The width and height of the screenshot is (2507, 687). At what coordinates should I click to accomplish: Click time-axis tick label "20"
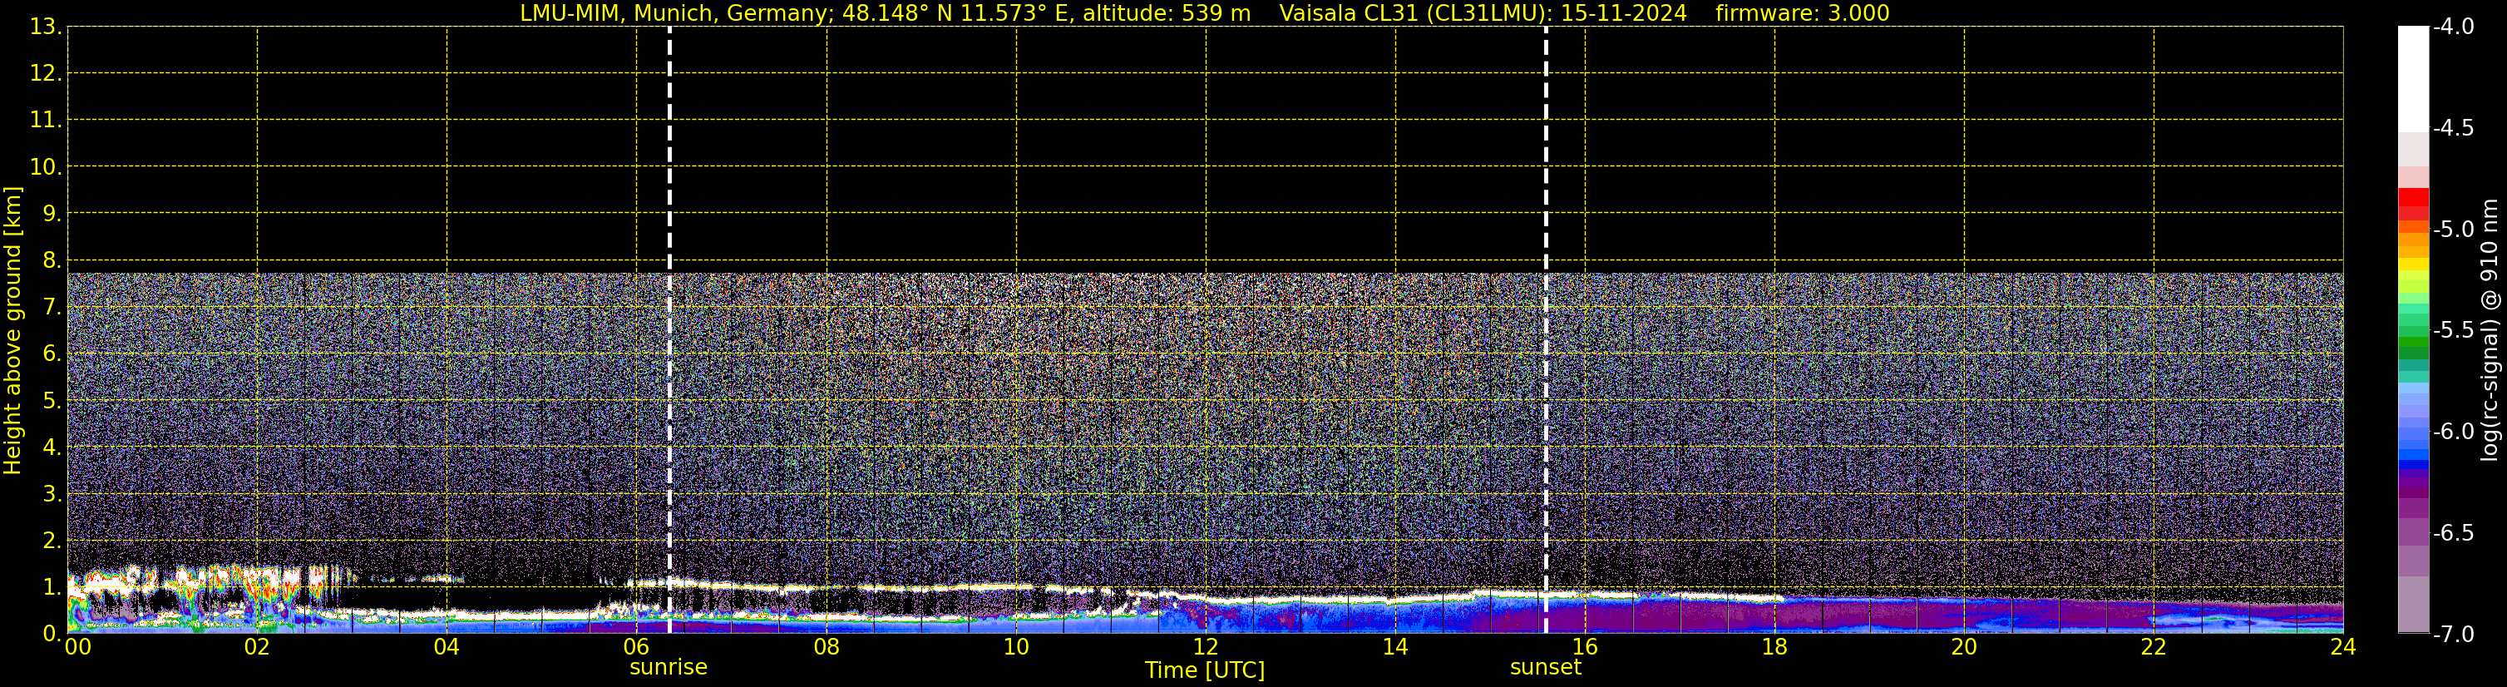(1964, 647)
